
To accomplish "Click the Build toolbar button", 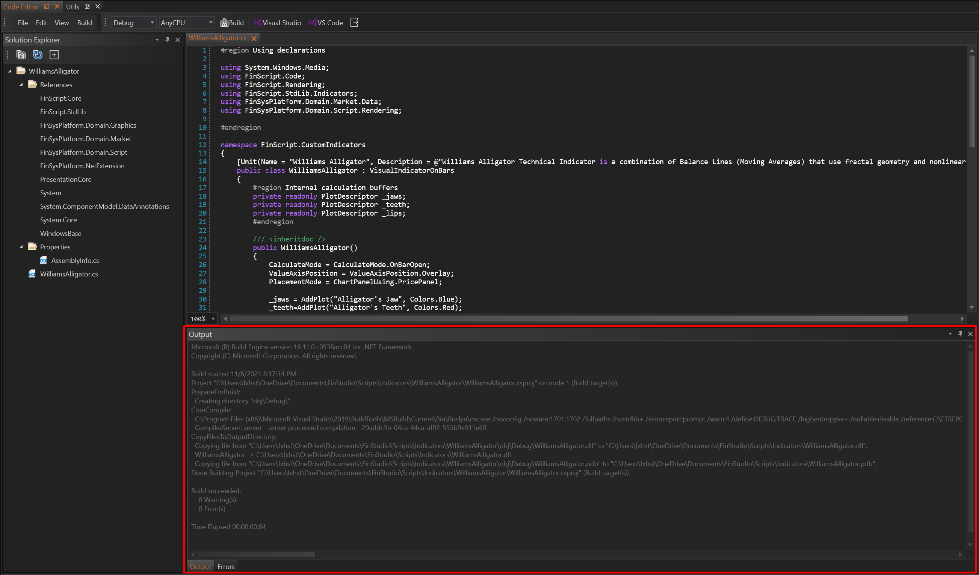I will [x=232, y=23].
